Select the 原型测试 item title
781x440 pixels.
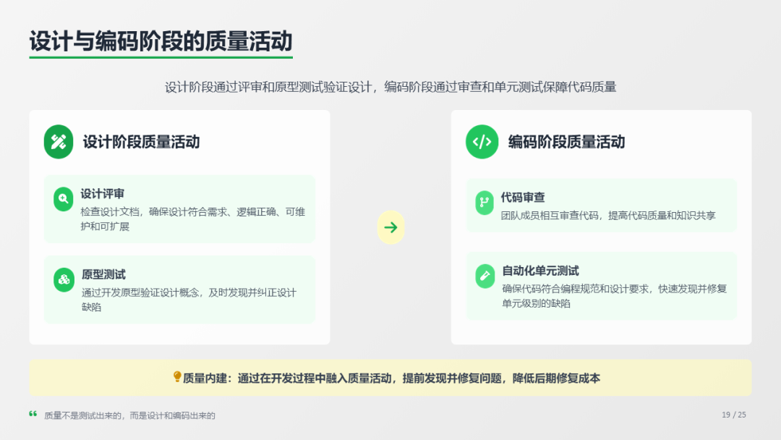103,274
